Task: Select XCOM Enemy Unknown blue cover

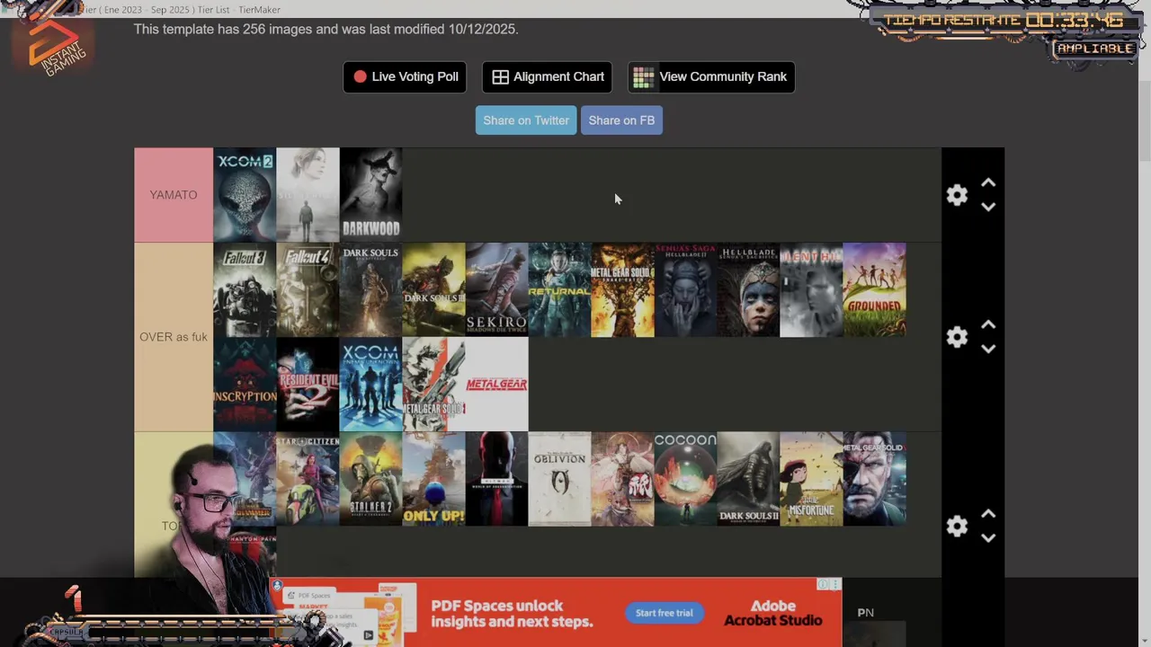Action: coord(370,385)
